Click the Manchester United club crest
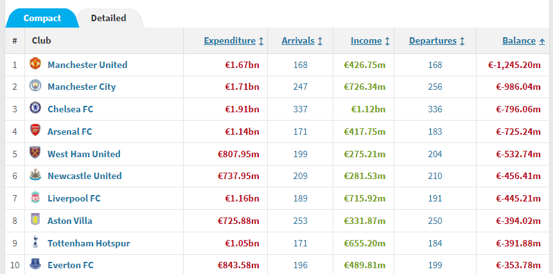 [x=35, y=64]
